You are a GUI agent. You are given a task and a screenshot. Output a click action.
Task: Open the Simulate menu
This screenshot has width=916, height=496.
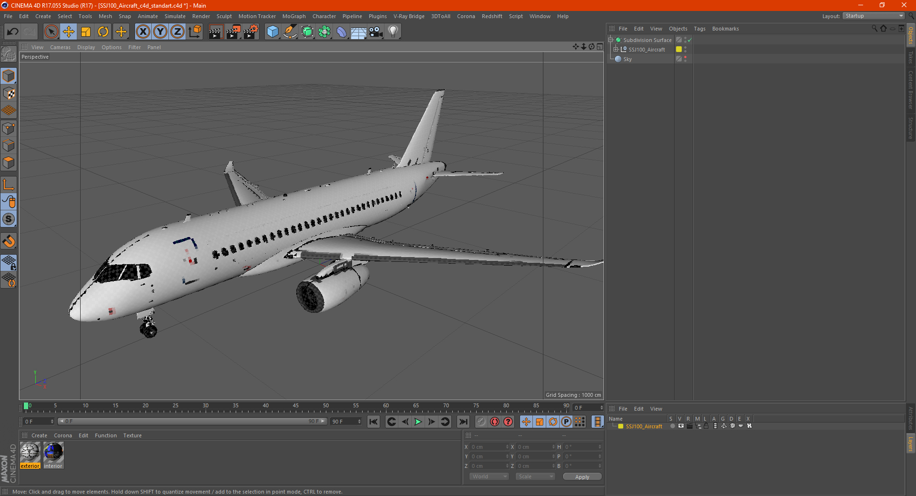[175, 16]
